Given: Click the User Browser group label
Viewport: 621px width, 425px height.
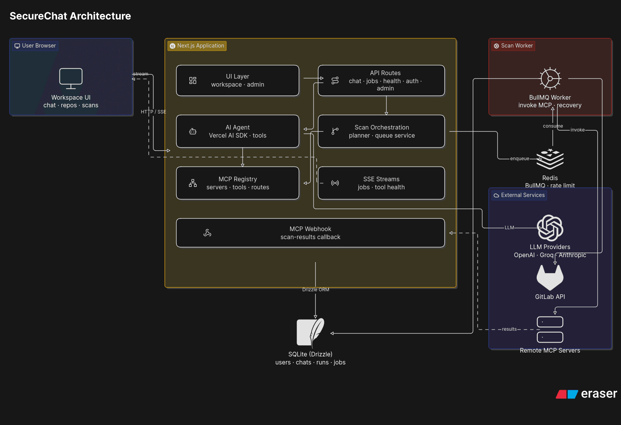Looking at the screenshot, I should click(35, 46).
